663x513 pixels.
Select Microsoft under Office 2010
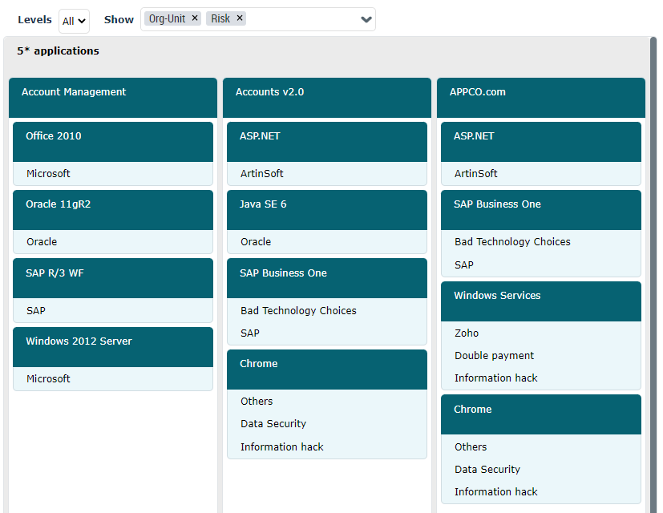point(48,173)
